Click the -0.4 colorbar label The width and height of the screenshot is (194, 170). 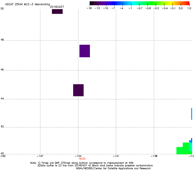pos(165,8)
